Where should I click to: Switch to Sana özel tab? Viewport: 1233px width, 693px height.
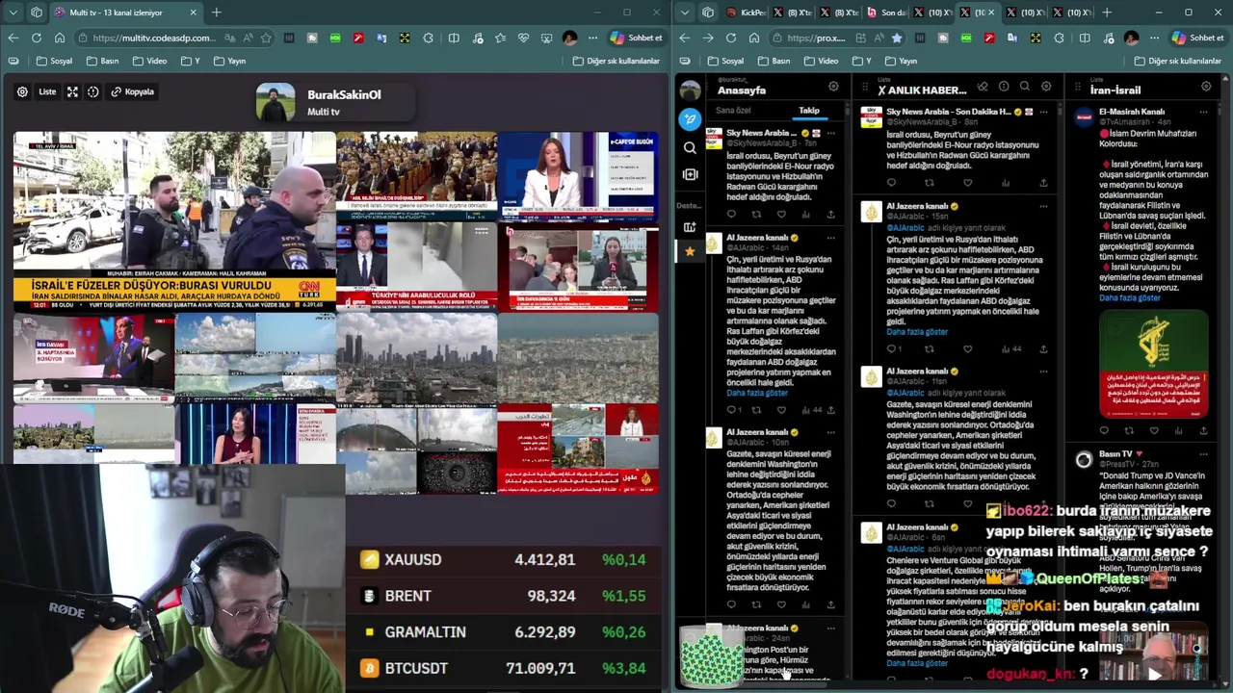[733, 111]
